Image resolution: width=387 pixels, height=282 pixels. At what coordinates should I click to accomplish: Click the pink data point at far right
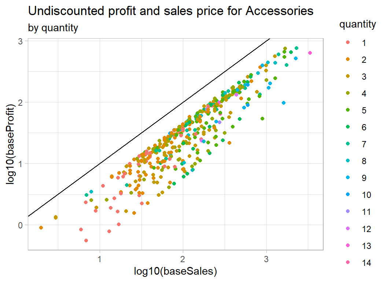click(x=310, y=53)
